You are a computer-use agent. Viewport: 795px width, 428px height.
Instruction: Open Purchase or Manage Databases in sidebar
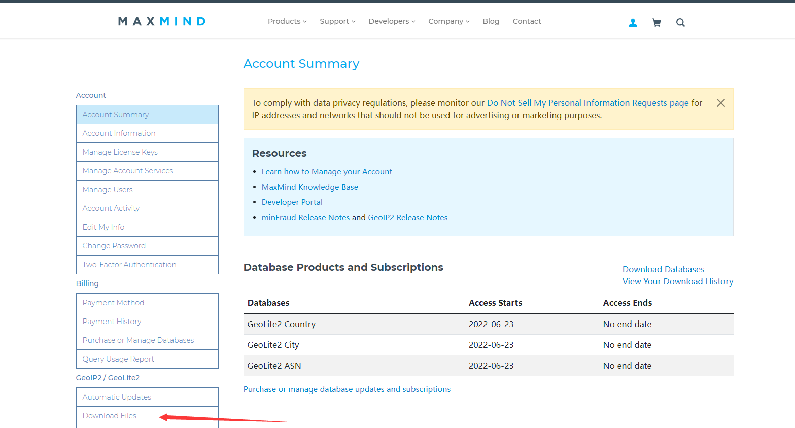click(147, 340)
